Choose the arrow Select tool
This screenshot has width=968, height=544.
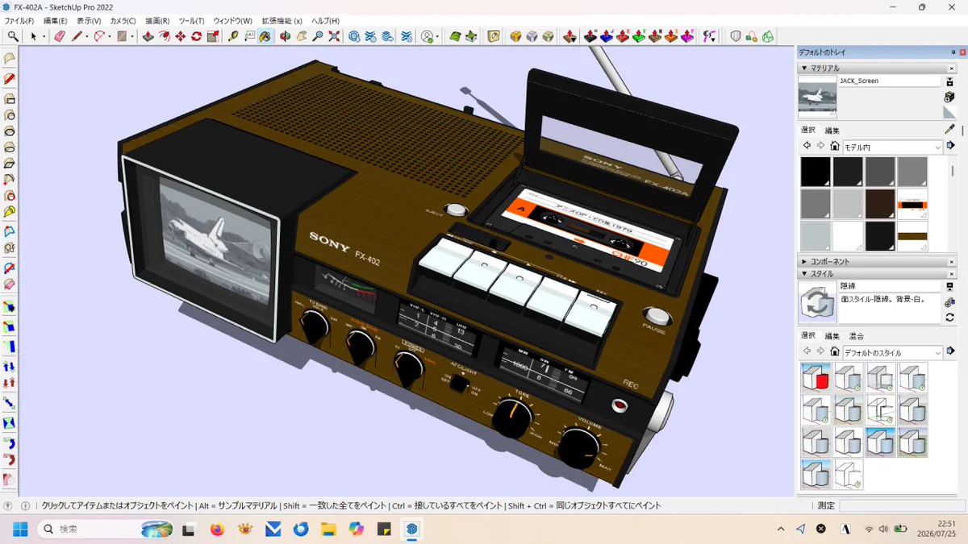33,36
